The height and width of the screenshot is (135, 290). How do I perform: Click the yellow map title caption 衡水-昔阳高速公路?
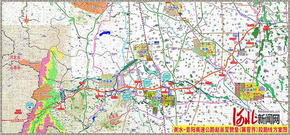point(231,130)
